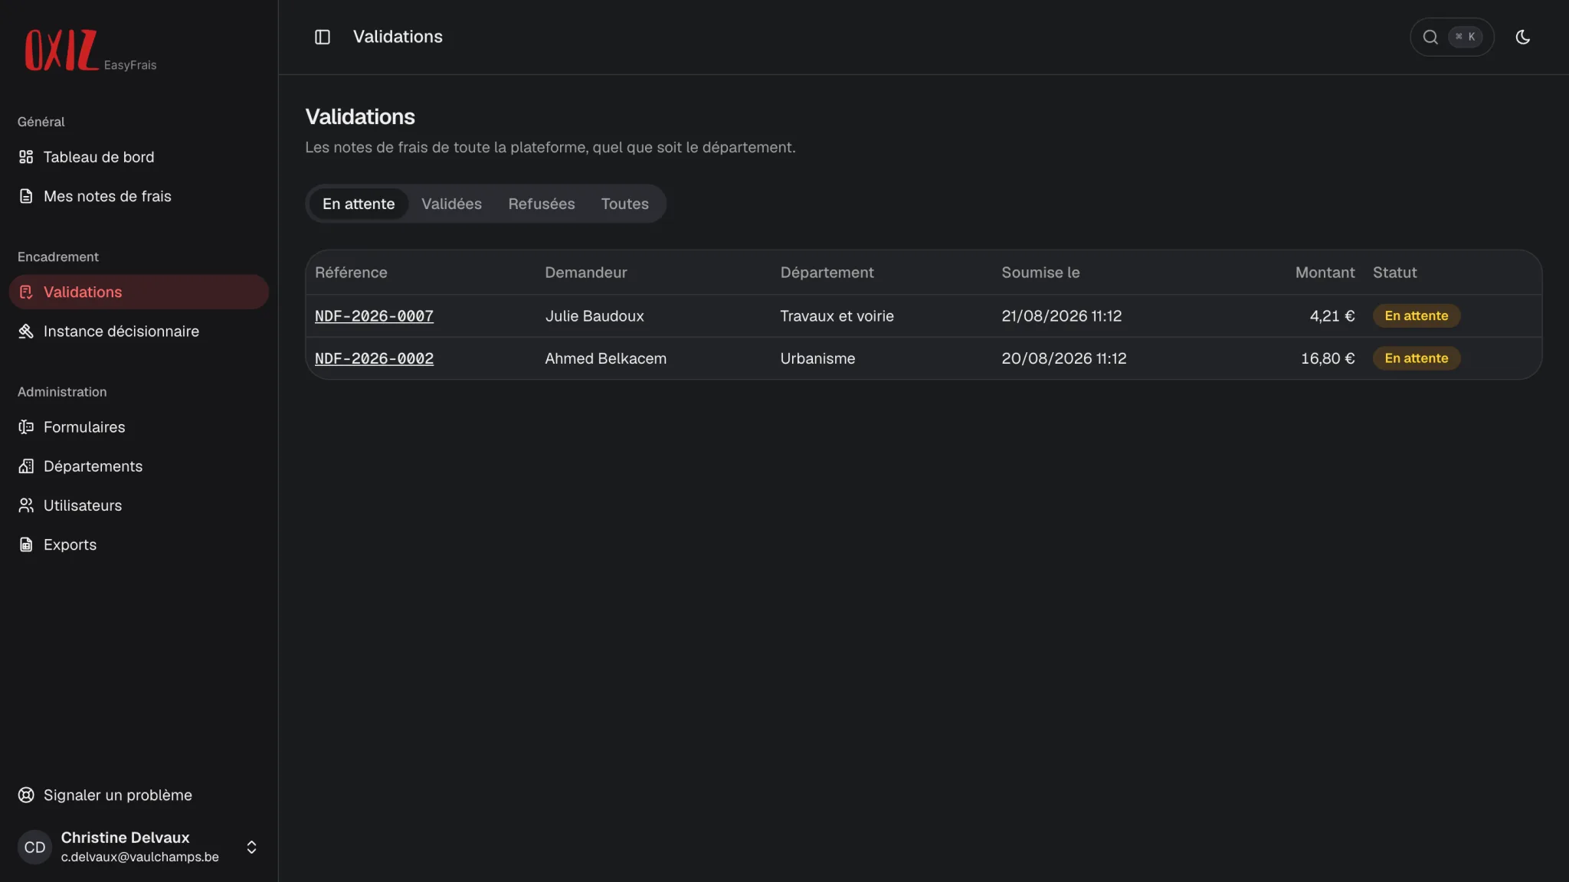This screenshot has width=1569, height=882.
Task: Switch to the Validées tab
Action: 451,204
